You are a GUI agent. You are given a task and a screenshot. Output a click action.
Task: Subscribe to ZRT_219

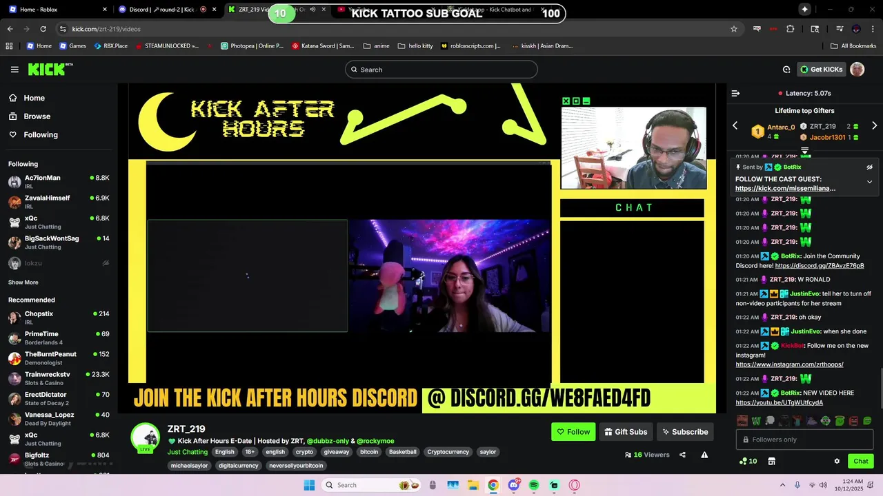coord(685,432)
